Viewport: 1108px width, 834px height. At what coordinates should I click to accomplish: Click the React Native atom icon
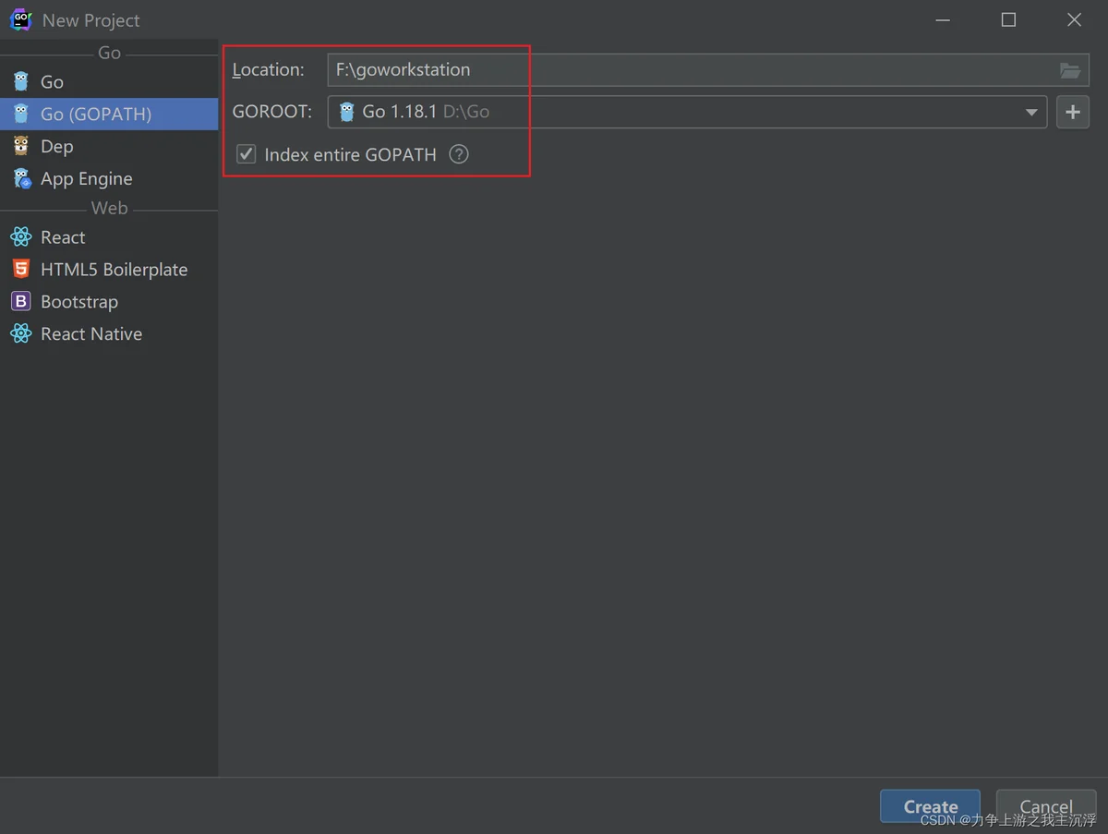(x=20, y=333)
